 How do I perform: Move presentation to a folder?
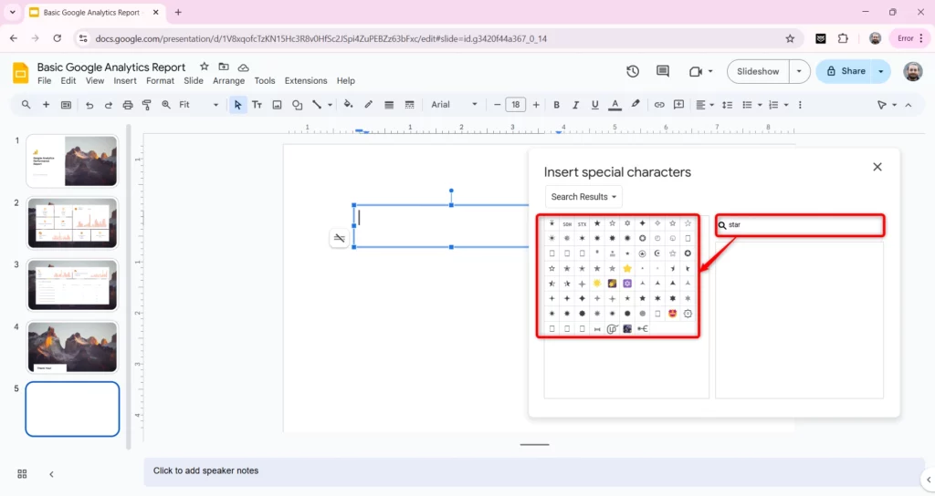[224, 67]
